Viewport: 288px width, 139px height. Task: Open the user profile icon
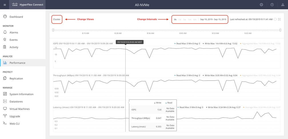pos(283,5)
